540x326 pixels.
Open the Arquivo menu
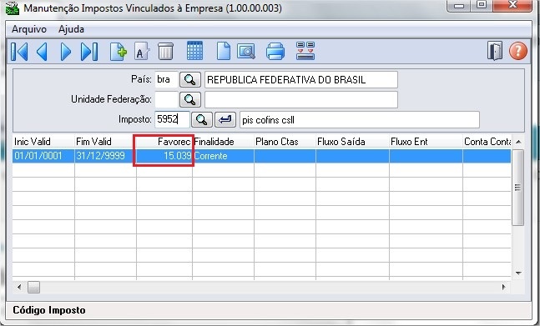pos(29,29)
